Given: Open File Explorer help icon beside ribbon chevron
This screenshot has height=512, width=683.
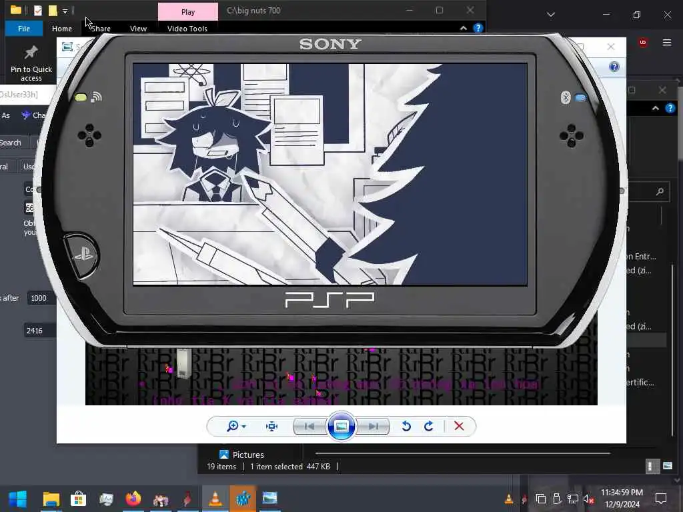Looking at the screenshot, I should 478,28.
